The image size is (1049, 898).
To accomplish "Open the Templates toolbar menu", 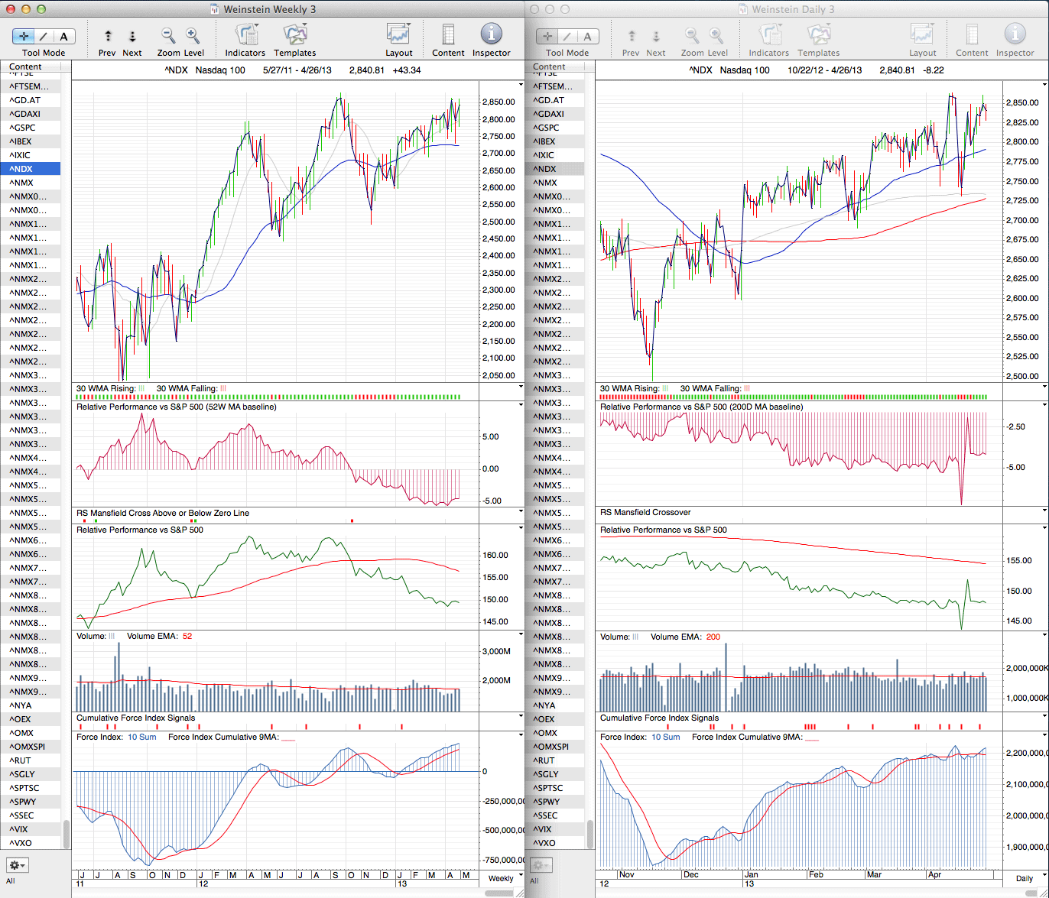I will tap(294, 35).
